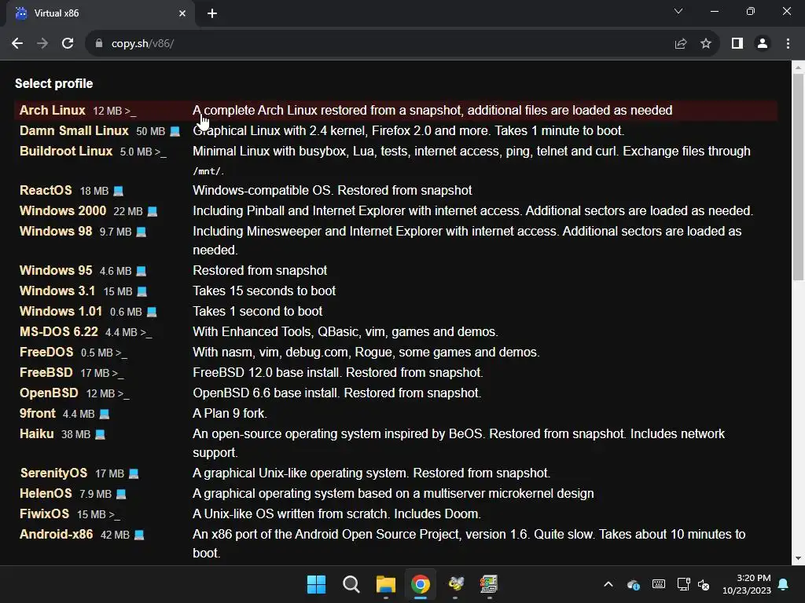Boot the HelenOS profile
The width and height of the screenshot is (805, 603).
tap(46, 494)
